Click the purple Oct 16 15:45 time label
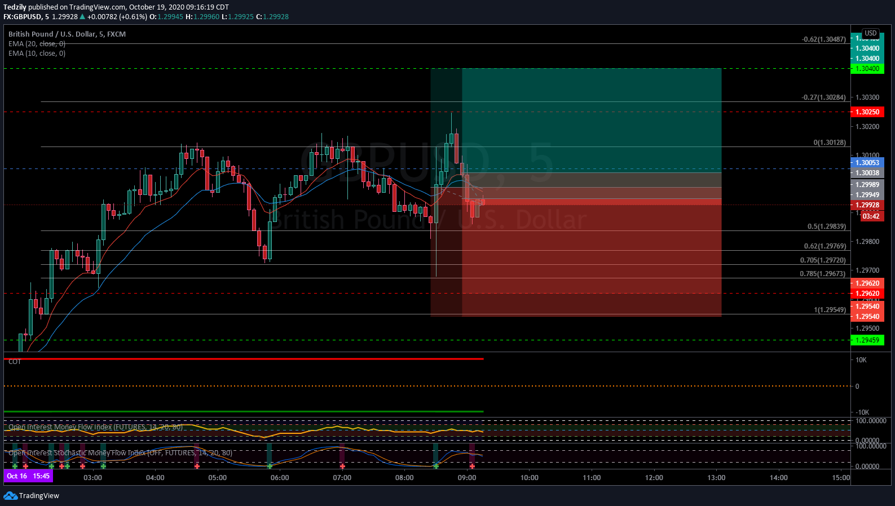The image size is (895, 506). [28, 476]
